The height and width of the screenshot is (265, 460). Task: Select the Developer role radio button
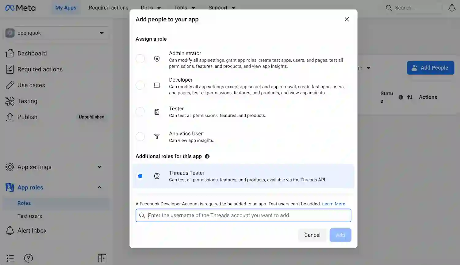(x=140, y=85)
